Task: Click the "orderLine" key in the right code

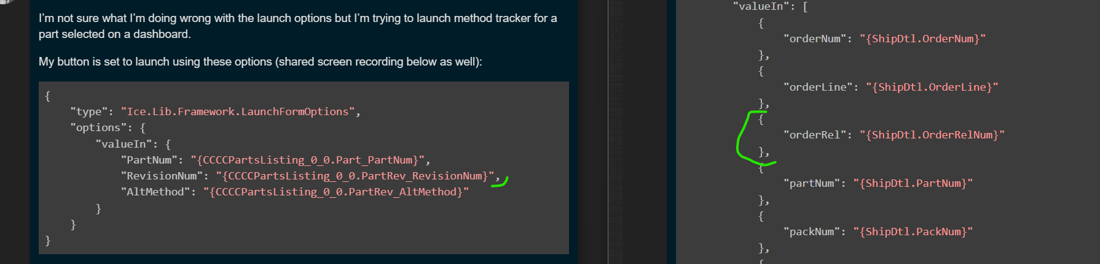Action: (818, 87)
